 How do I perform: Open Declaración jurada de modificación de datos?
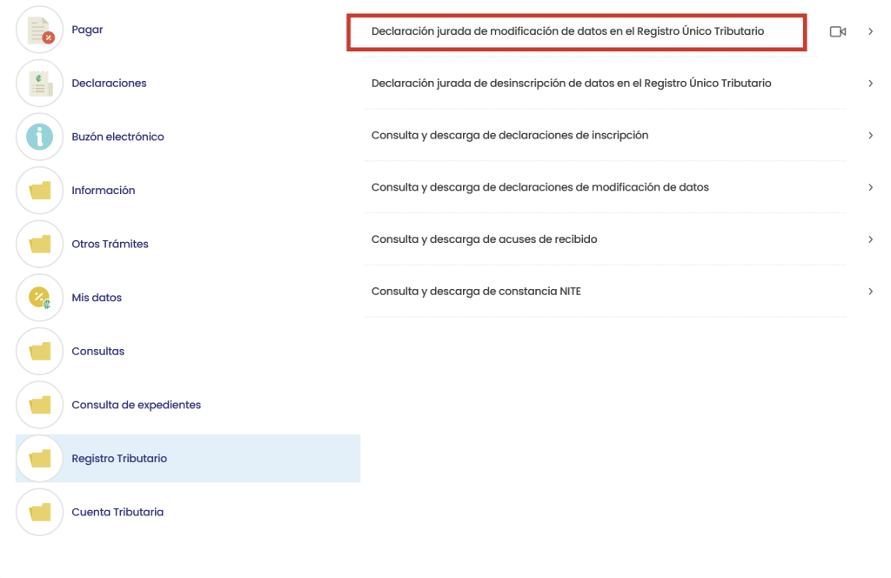pos(567,31)
